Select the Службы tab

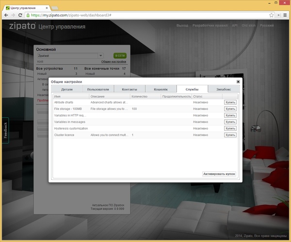coord(192,89)
